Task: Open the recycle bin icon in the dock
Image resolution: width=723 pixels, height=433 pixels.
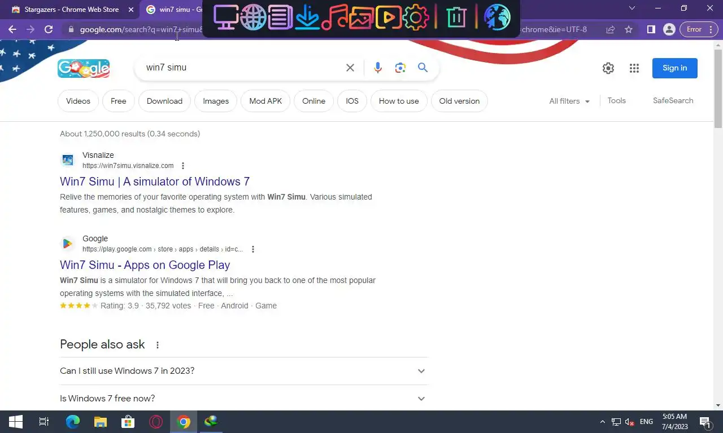Action: click(456, 17)
